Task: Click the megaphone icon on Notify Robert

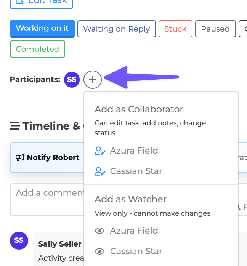Action: (x=20, y=157)
